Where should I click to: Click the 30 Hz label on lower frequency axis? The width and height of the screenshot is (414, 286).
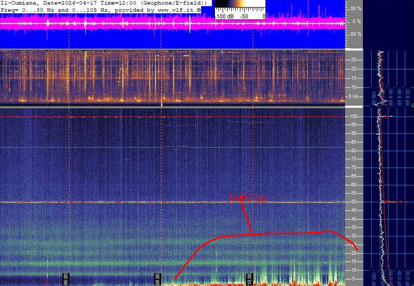coord(353,236)
